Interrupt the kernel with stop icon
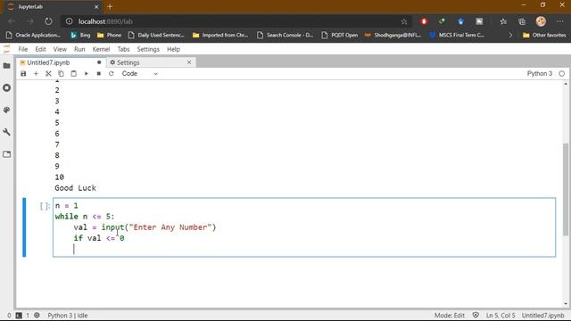Viewport: 571px width, 321px height. (99, 73)
